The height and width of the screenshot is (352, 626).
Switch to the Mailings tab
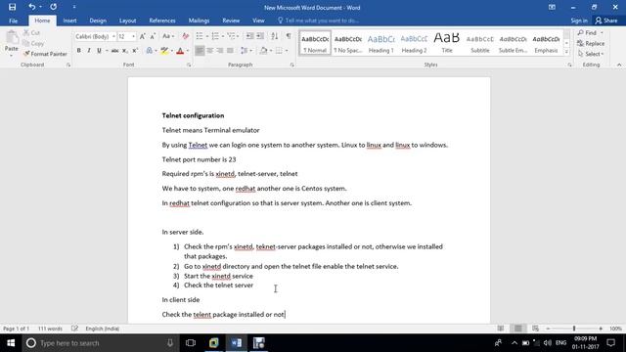point(199,21)
